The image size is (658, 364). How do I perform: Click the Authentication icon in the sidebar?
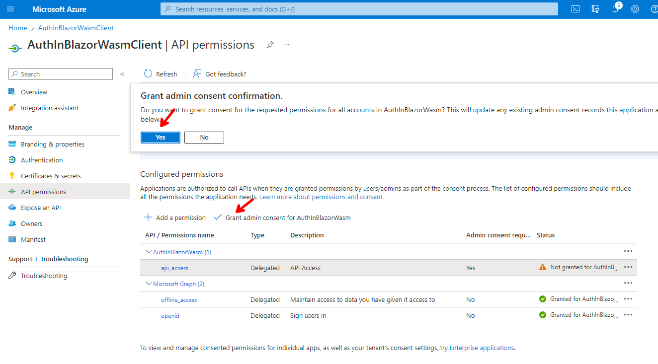coord(12,160)
